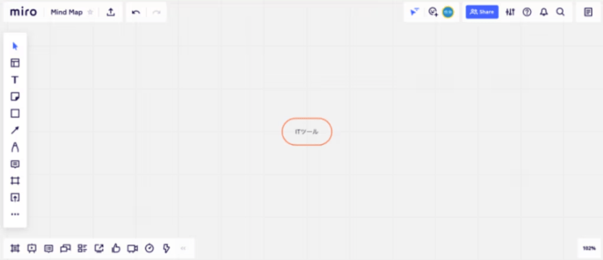Screen dimensions: 603x260
Task: Open the zoom level 102% control
Action: click(x=589, y=248)
